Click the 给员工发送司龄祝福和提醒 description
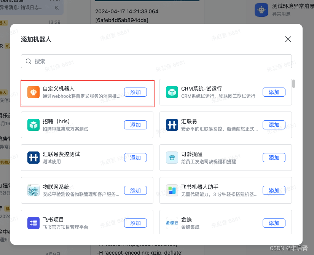 [209, 161]
